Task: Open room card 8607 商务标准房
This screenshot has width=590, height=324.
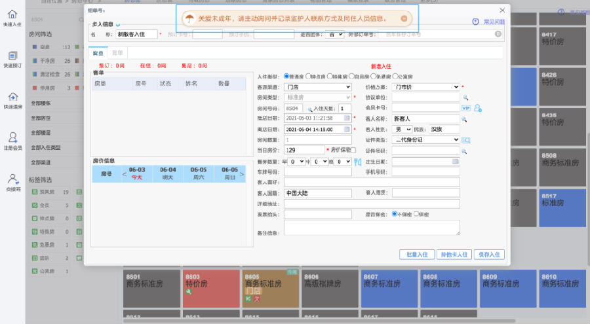Action: tap(389, 289)
